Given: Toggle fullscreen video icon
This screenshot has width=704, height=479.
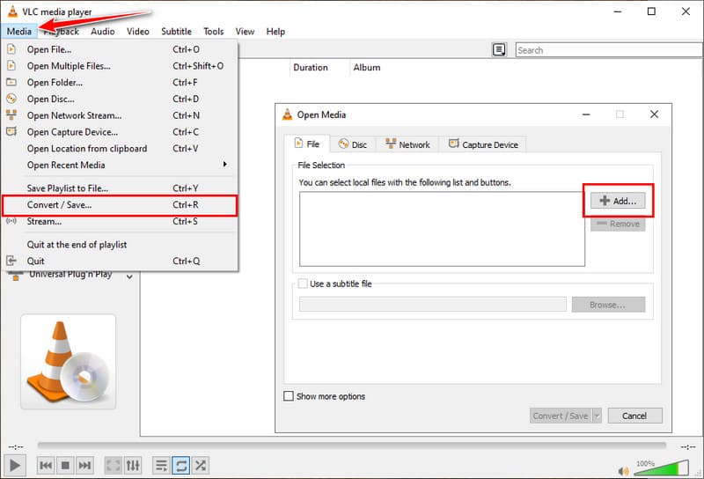Looking at the screenshot, I should (x=114, y=465).
